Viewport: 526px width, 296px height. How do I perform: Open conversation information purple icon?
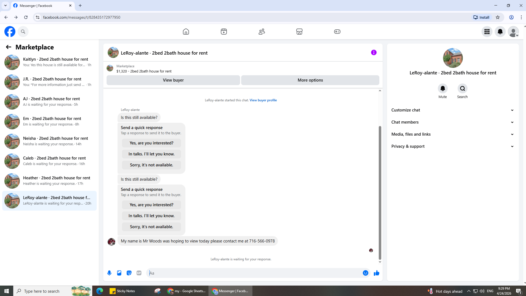tap(374, 52)
